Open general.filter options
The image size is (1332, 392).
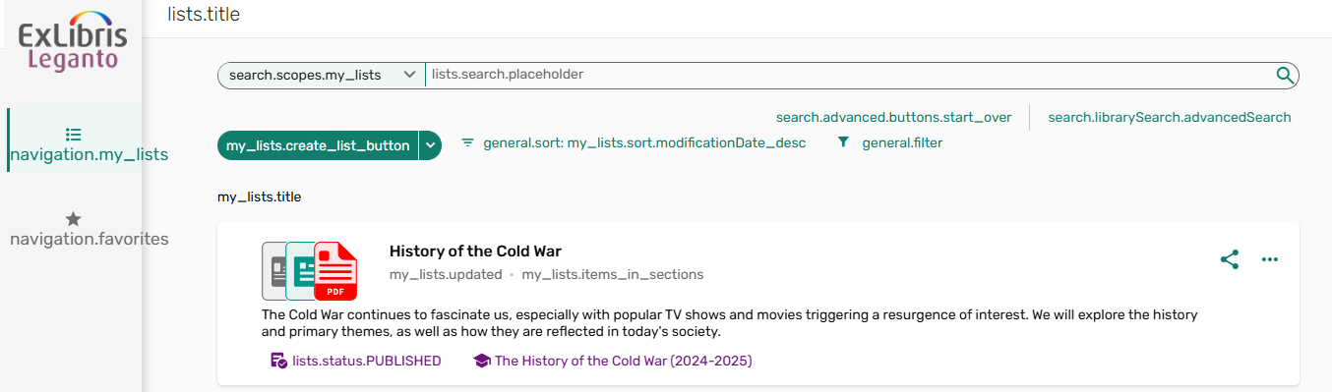(889, 143)
